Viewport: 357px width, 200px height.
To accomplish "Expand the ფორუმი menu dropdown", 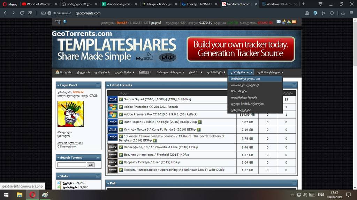I will pyautogui.click(x=102, y=72).
